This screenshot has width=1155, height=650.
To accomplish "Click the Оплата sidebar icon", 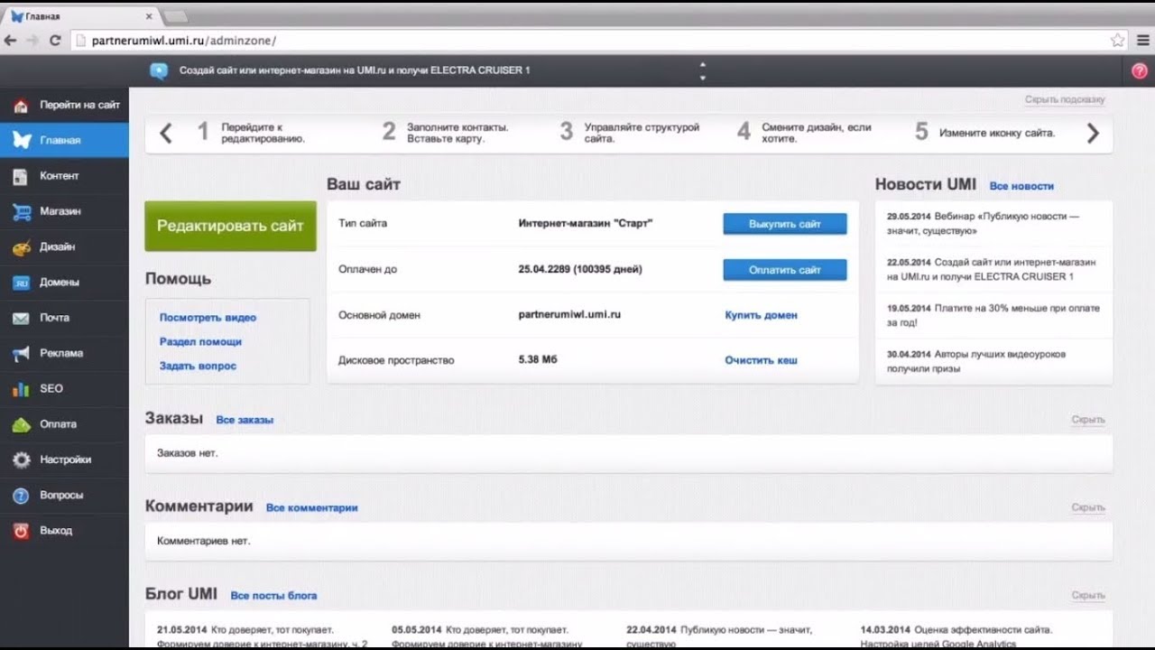I will (x=21, y=424).
